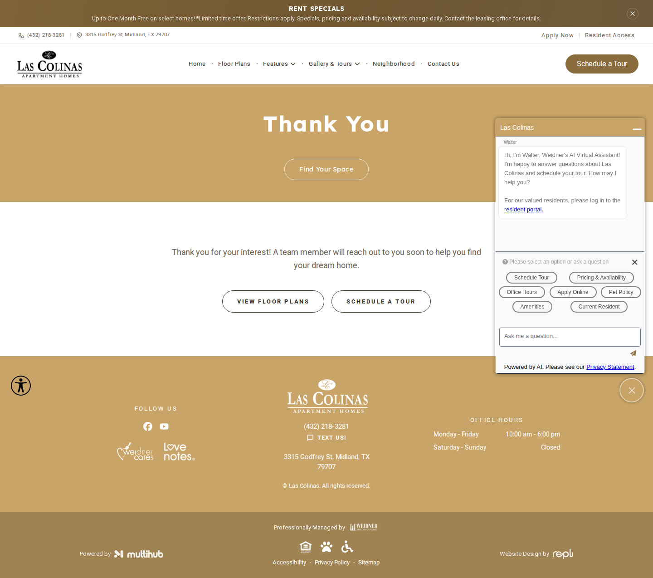Select the Apply Online chat option

coord(573,292)
